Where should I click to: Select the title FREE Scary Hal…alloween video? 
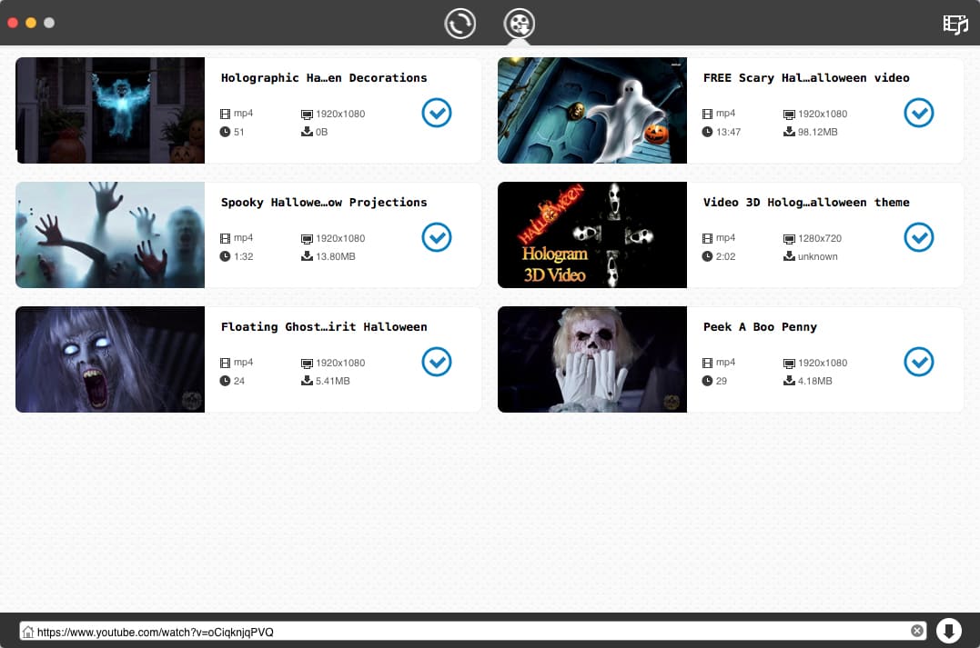coord(806,78)
